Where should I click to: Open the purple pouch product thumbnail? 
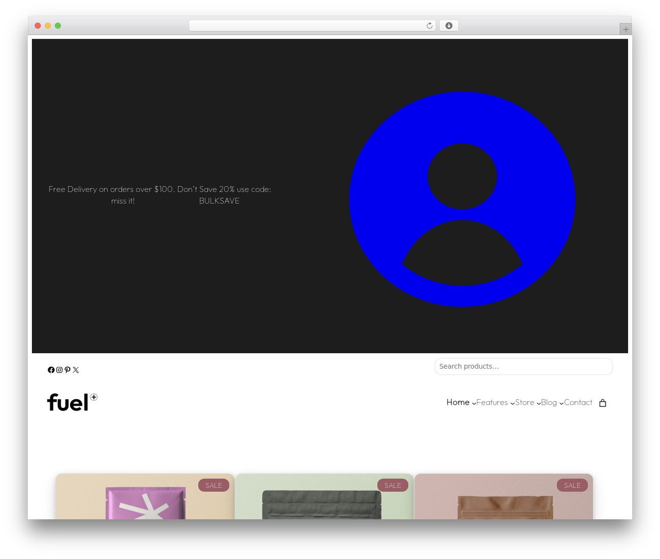[x=145, y=497]
